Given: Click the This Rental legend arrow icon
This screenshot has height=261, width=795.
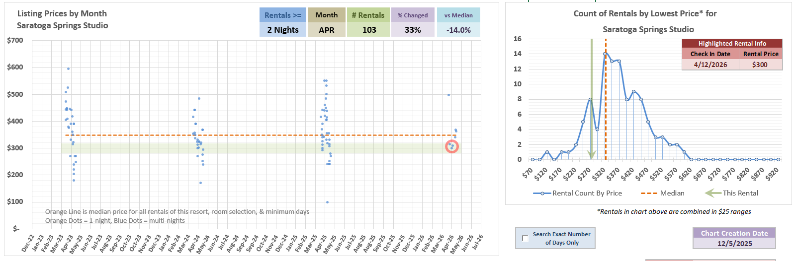Looking at the screenshot, I should pos(712,193).
